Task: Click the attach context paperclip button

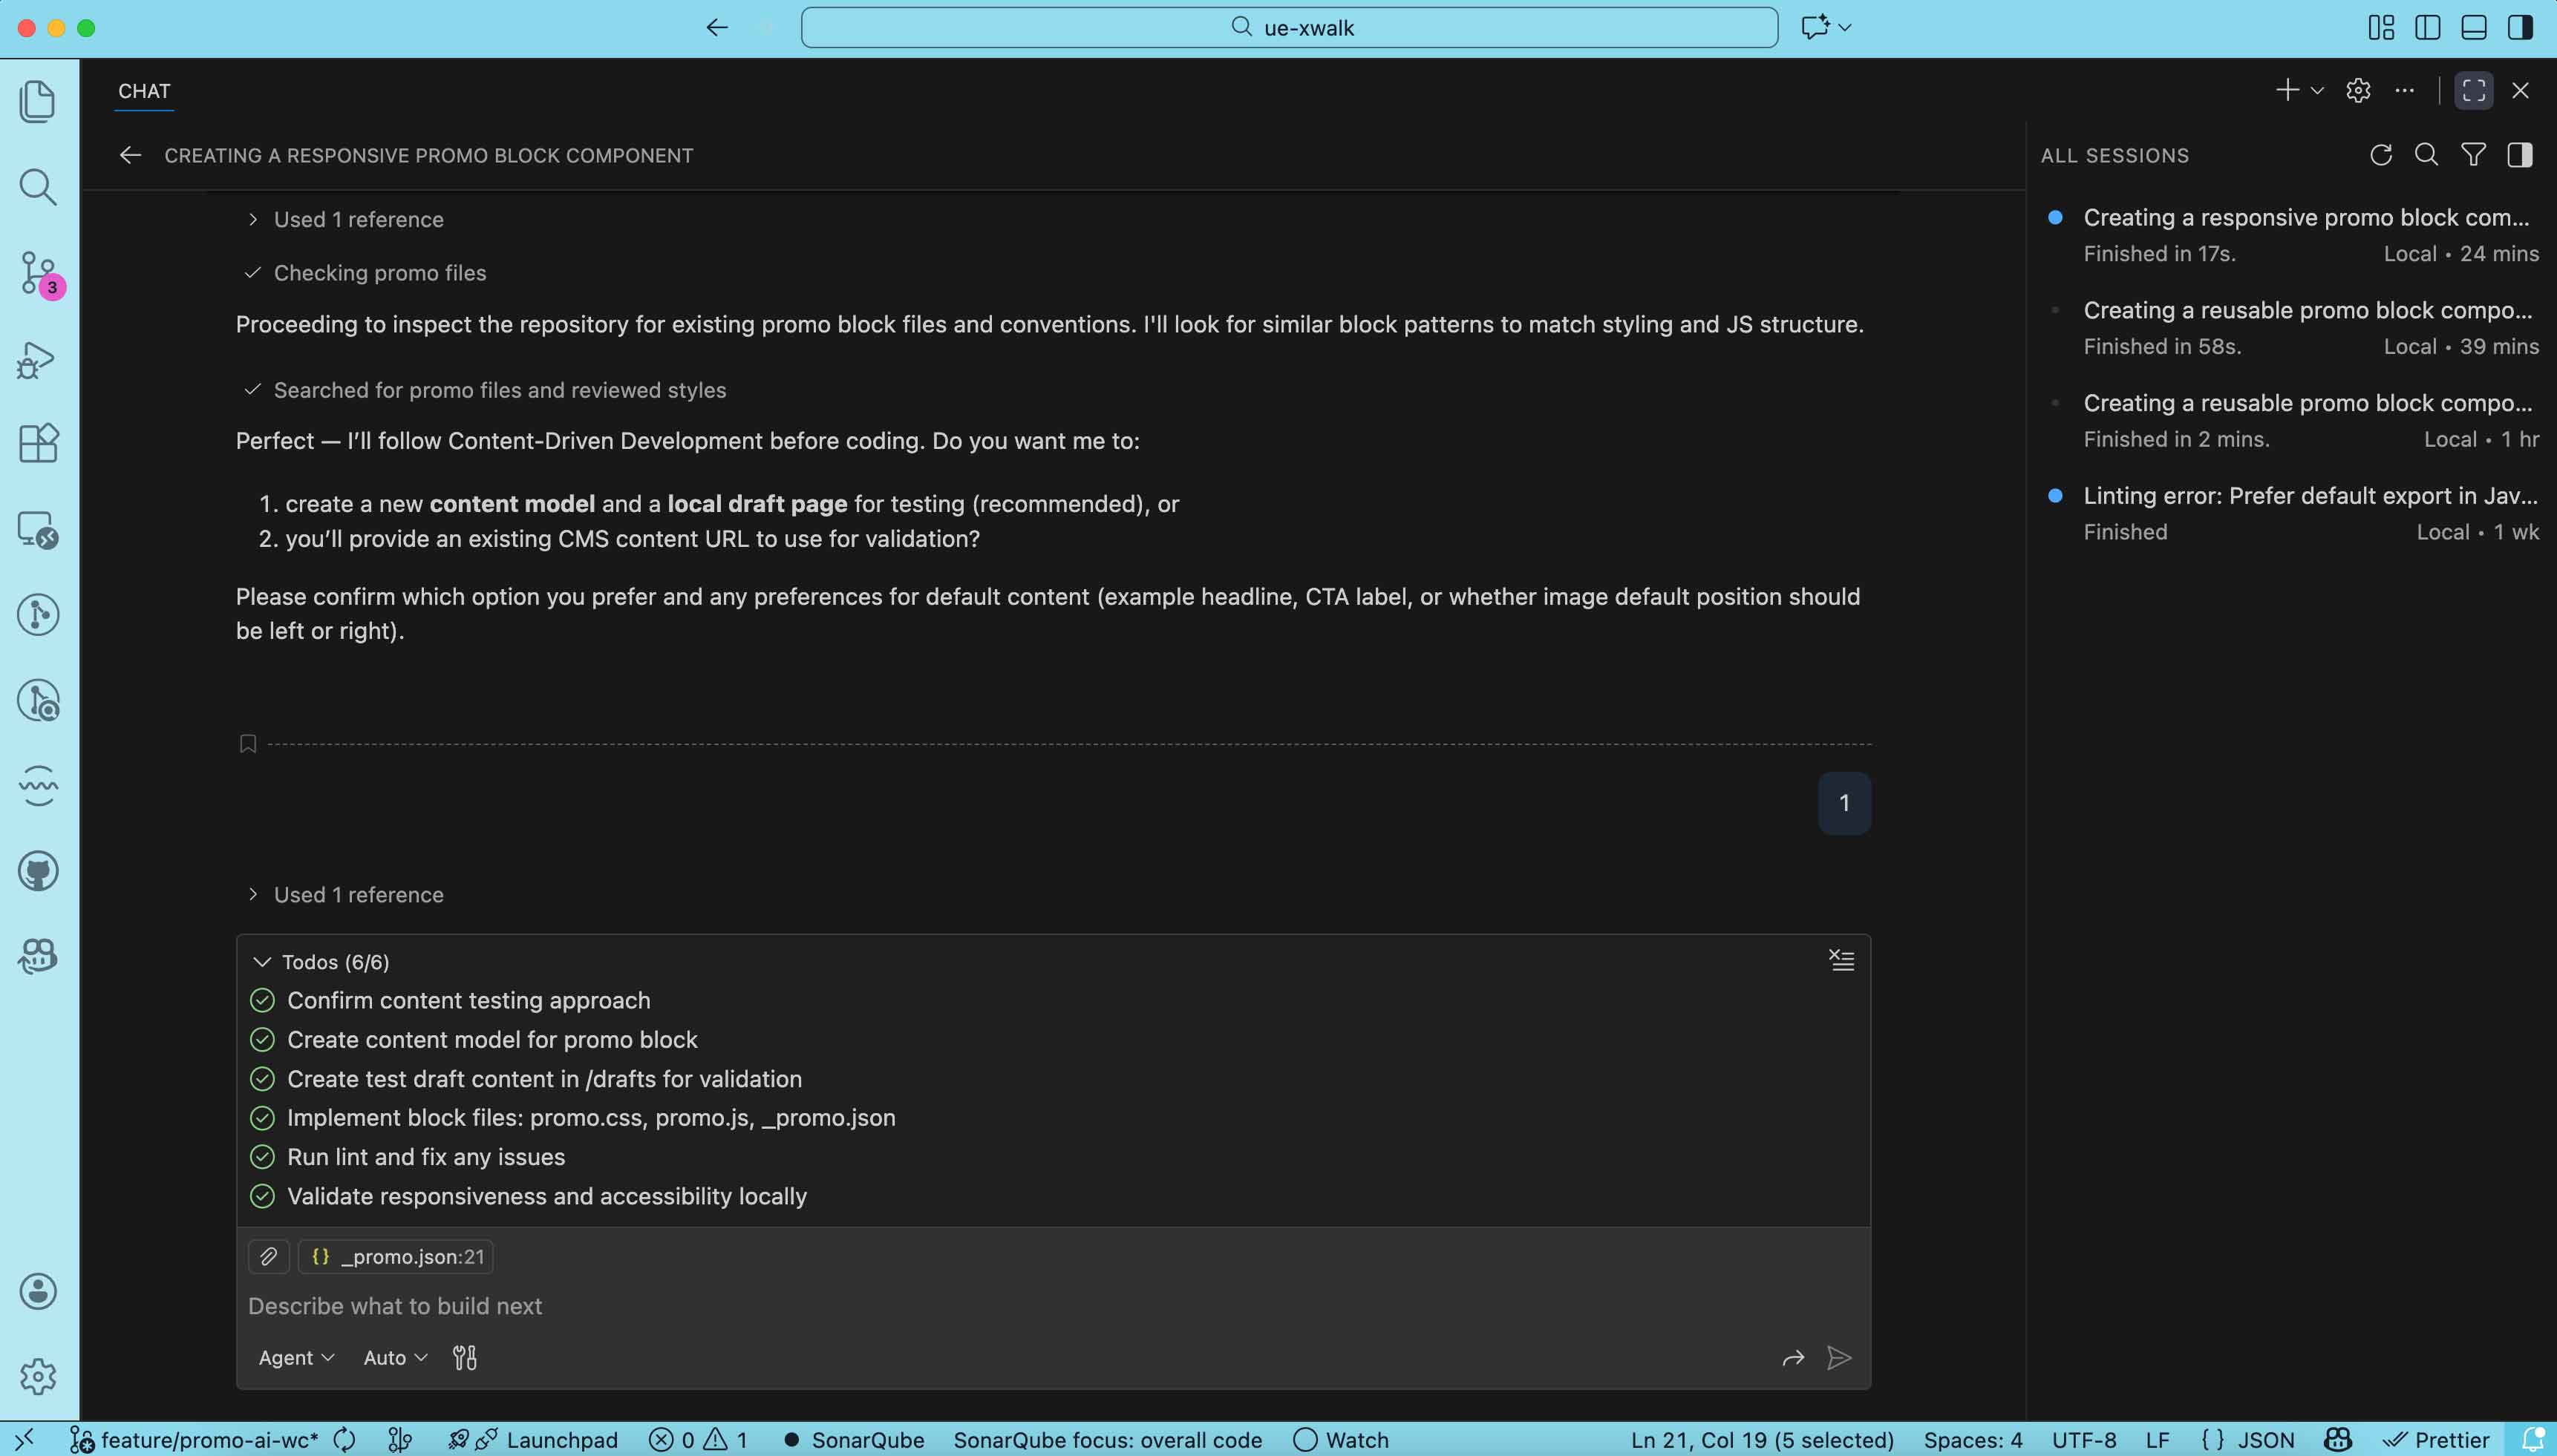Action: (268, 1256)
